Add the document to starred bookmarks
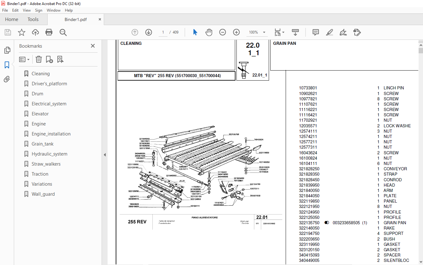The width and height of the screenshot is (423, 265). 22,32
